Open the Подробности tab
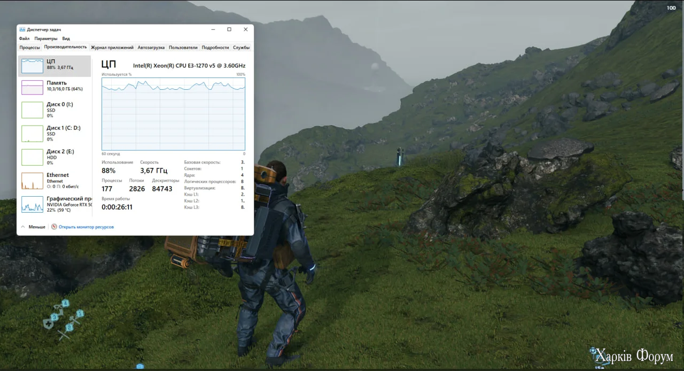 (x=215, y=48)
